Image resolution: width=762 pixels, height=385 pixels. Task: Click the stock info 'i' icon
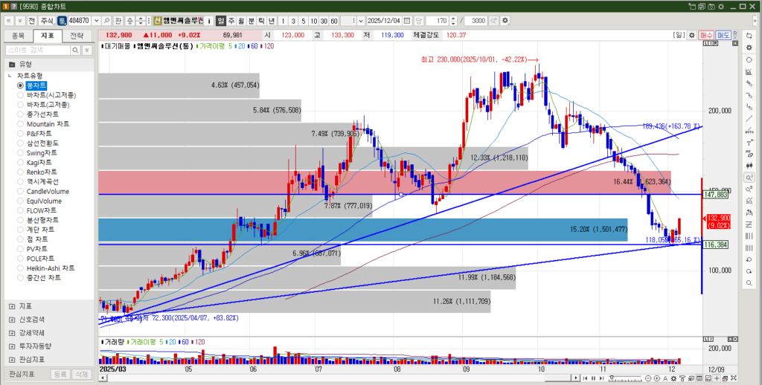coord(209,21)
